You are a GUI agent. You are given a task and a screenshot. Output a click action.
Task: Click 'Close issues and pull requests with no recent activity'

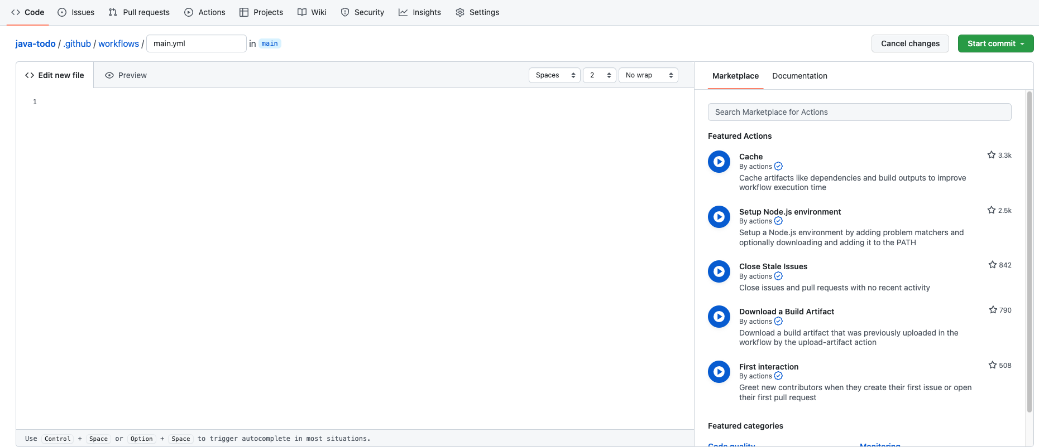(835, 288)
